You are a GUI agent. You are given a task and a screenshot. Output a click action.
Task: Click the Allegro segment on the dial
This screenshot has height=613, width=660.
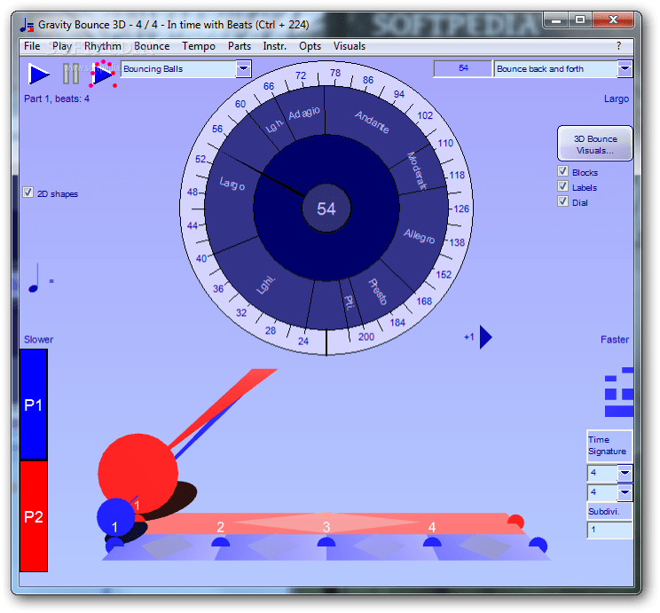click(x=419, y=236)
